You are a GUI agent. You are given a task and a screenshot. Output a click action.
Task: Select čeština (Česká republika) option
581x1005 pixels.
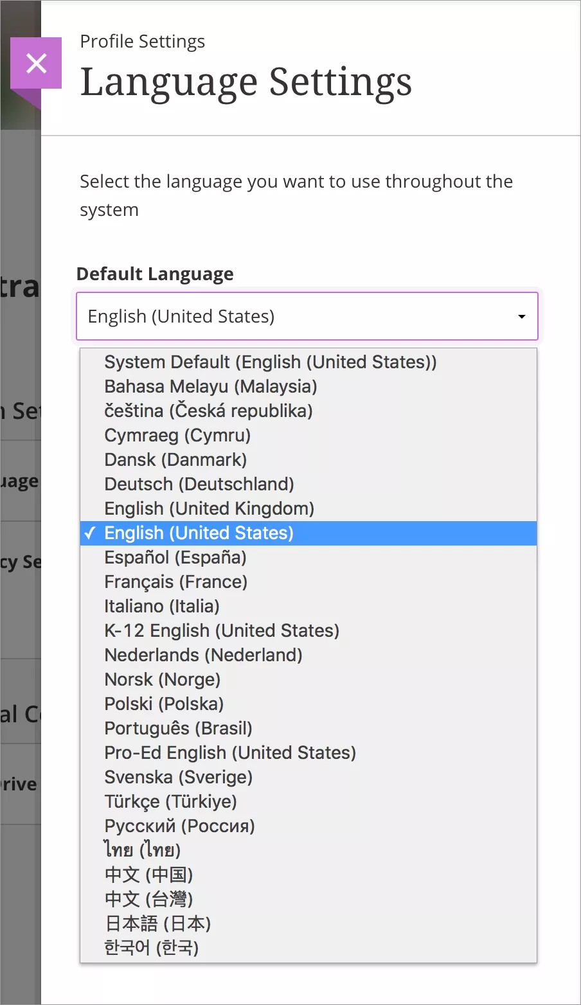pos(208,411)
